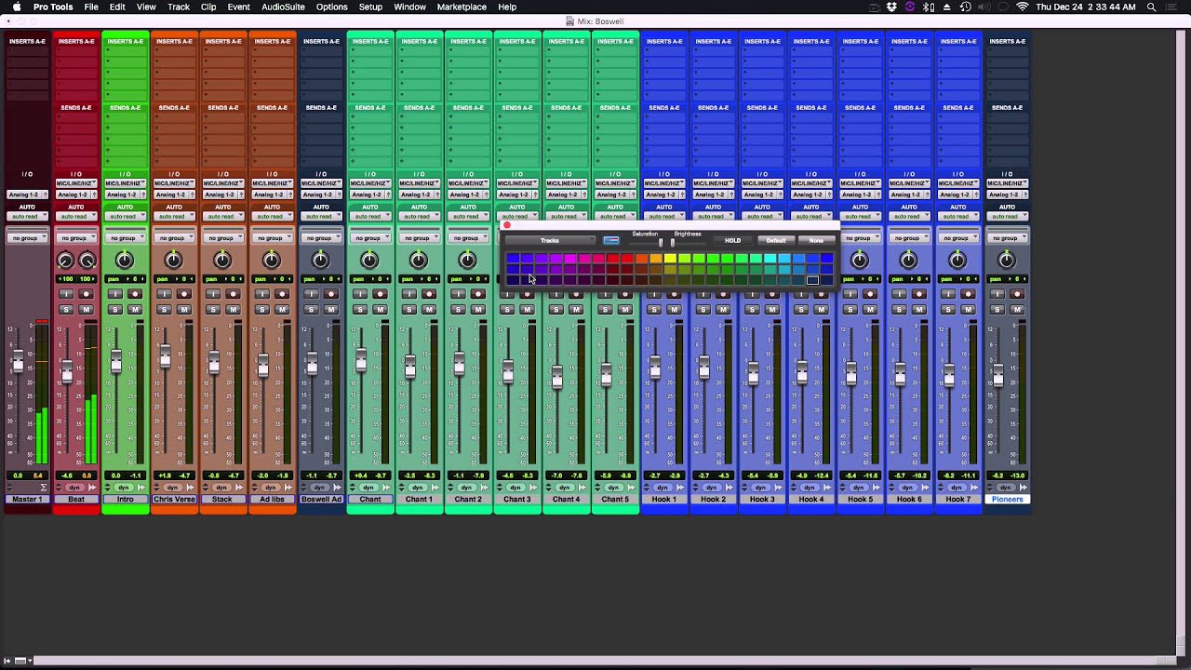Open the Marketplace menu
Image resolution: width=1191 pixels, height=670 pixels.
tap(462, 7)
